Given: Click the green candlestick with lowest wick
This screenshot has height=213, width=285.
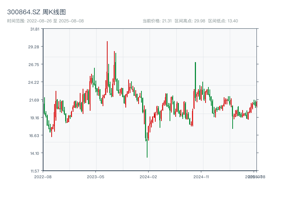Looking at the screenshot, I should click(x=147, y=142).
